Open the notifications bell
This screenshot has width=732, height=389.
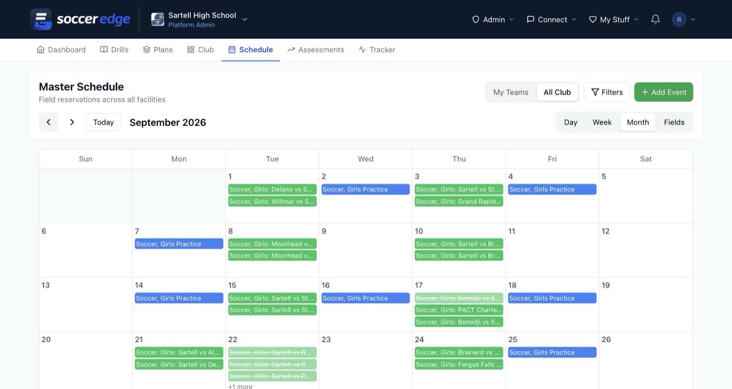[655, 19]
